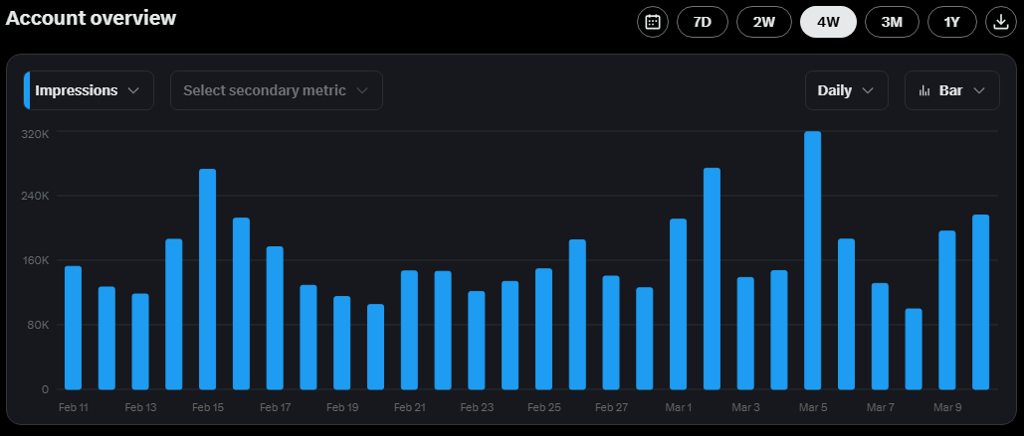Click the bar chart icon in chart type selector
Screen dimensions: 1024x436
[x=924, y=90]
